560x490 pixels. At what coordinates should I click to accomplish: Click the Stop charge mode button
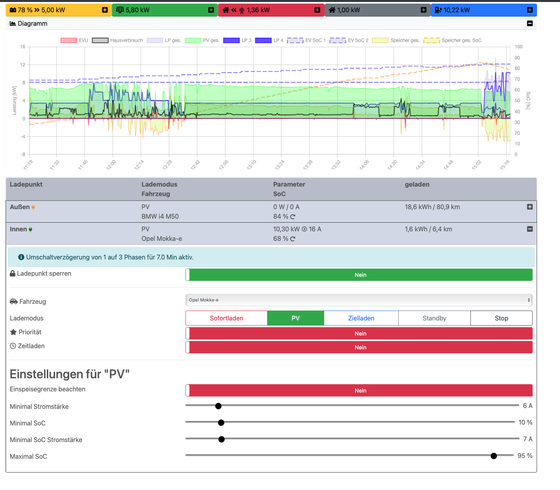pos(501,318)
